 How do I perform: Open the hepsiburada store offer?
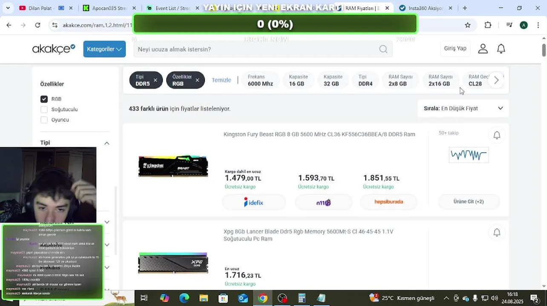tap(389, 202)
